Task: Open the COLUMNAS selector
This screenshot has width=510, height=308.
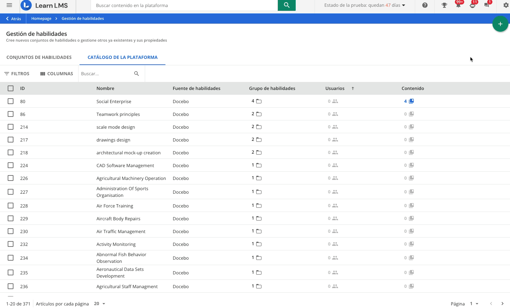Action: (56, 74)
